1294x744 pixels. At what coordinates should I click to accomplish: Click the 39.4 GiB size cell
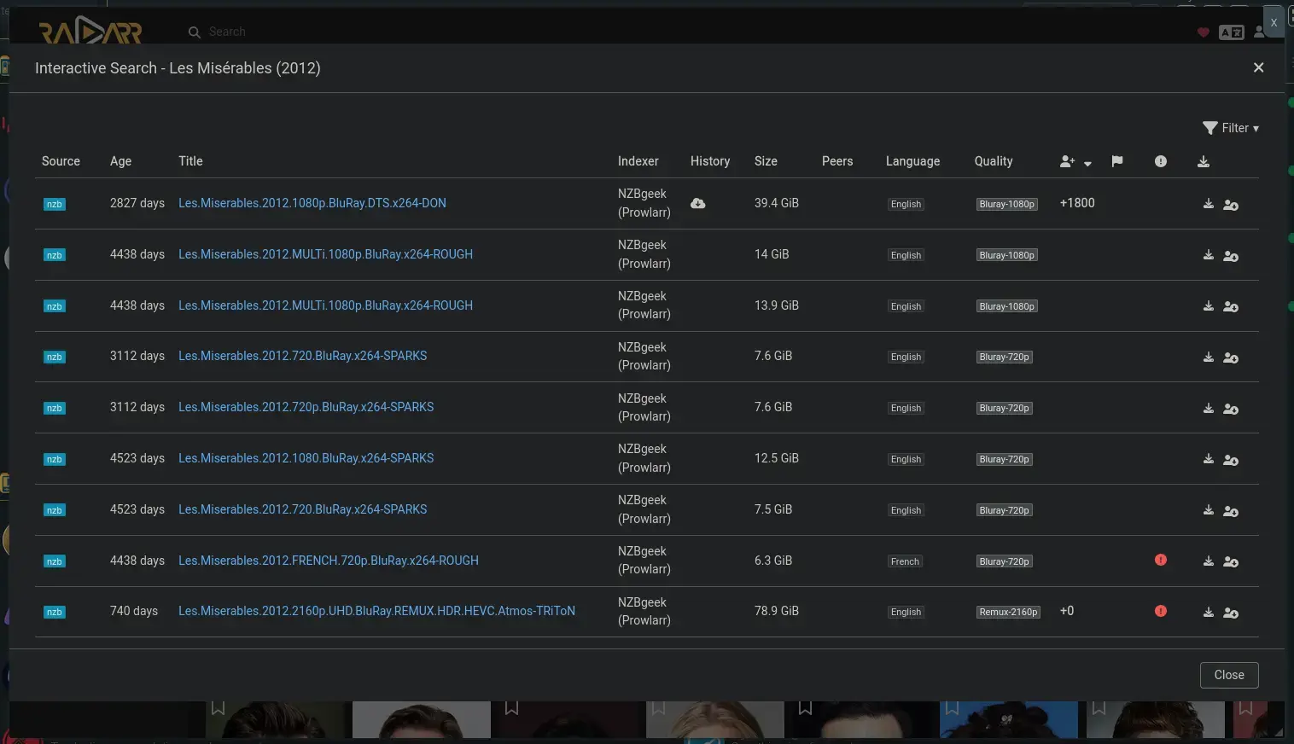(x=777, y=203)
